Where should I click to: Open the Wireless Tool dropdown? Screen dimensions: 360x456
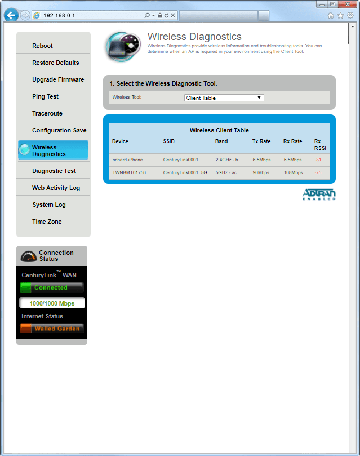click(224, 98)
